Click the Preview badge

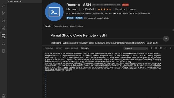pos(125,5)
